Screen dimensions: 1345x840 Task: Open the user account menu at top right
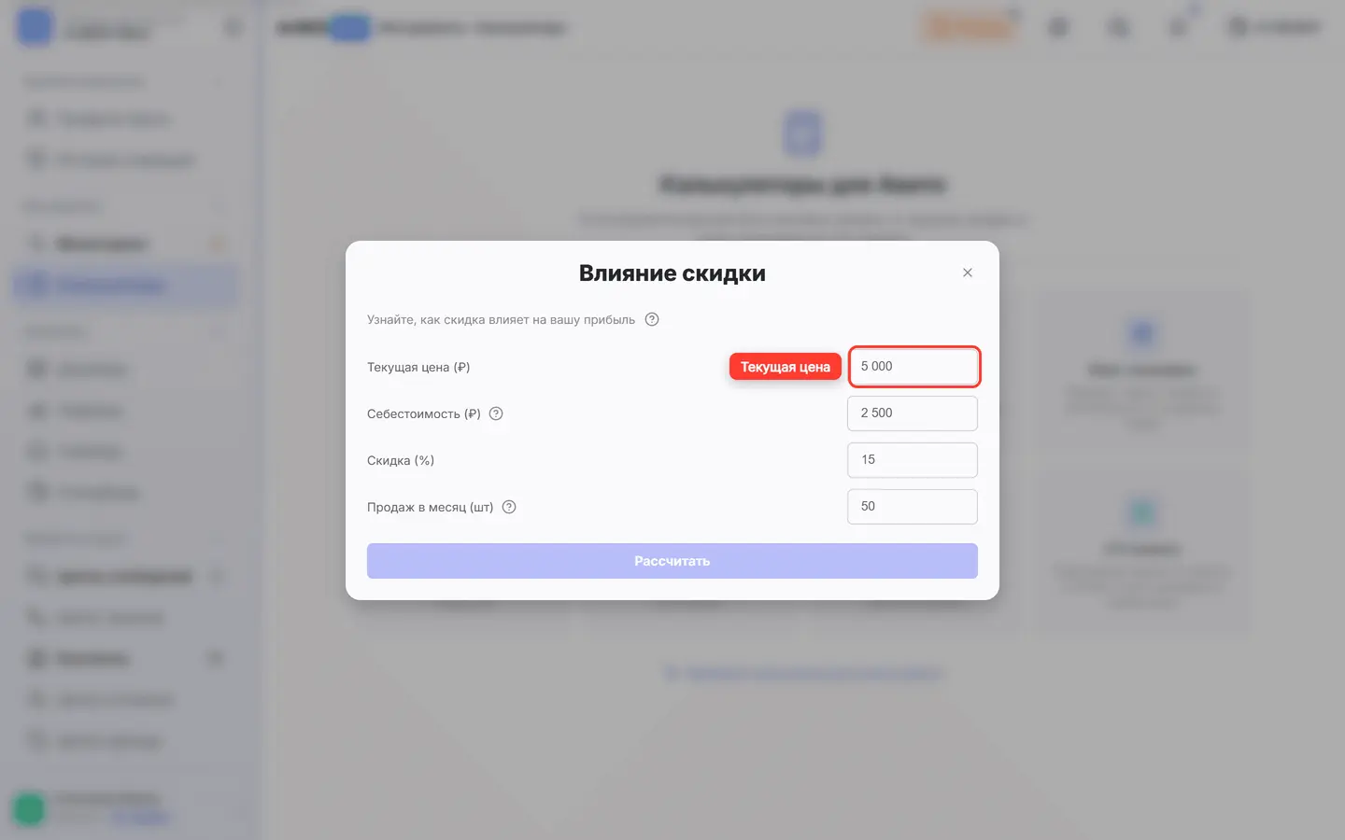click(x=1274, y=28)
